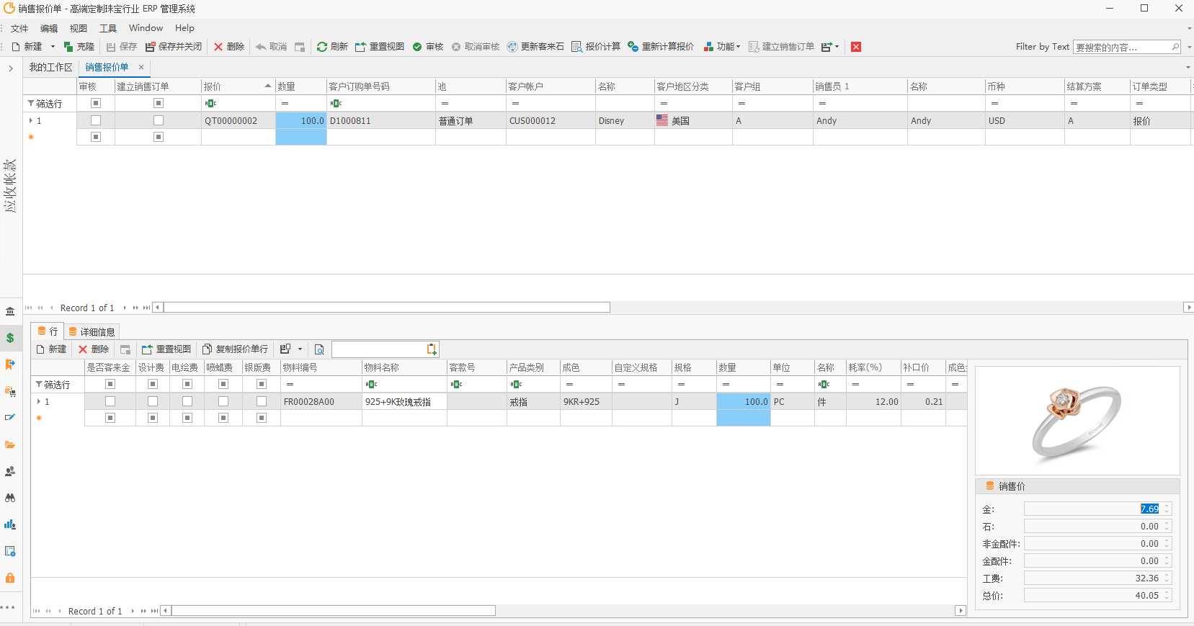
Task: Open the 功能 dropdown in the toolbar
Action: point(722,47)
